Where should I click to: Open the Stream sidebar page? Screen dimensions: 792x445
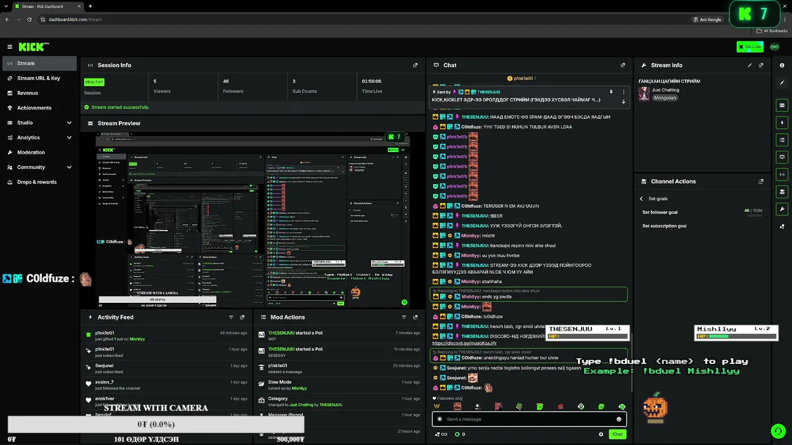pyautogui.click(x=40, y=63)
